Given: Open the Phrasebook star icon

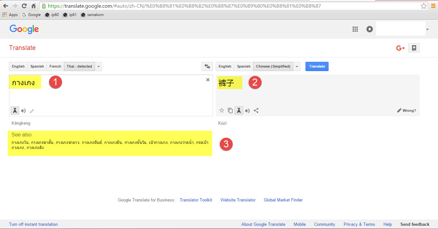Looking at the screenshot, I should click(x=414, y=48).
